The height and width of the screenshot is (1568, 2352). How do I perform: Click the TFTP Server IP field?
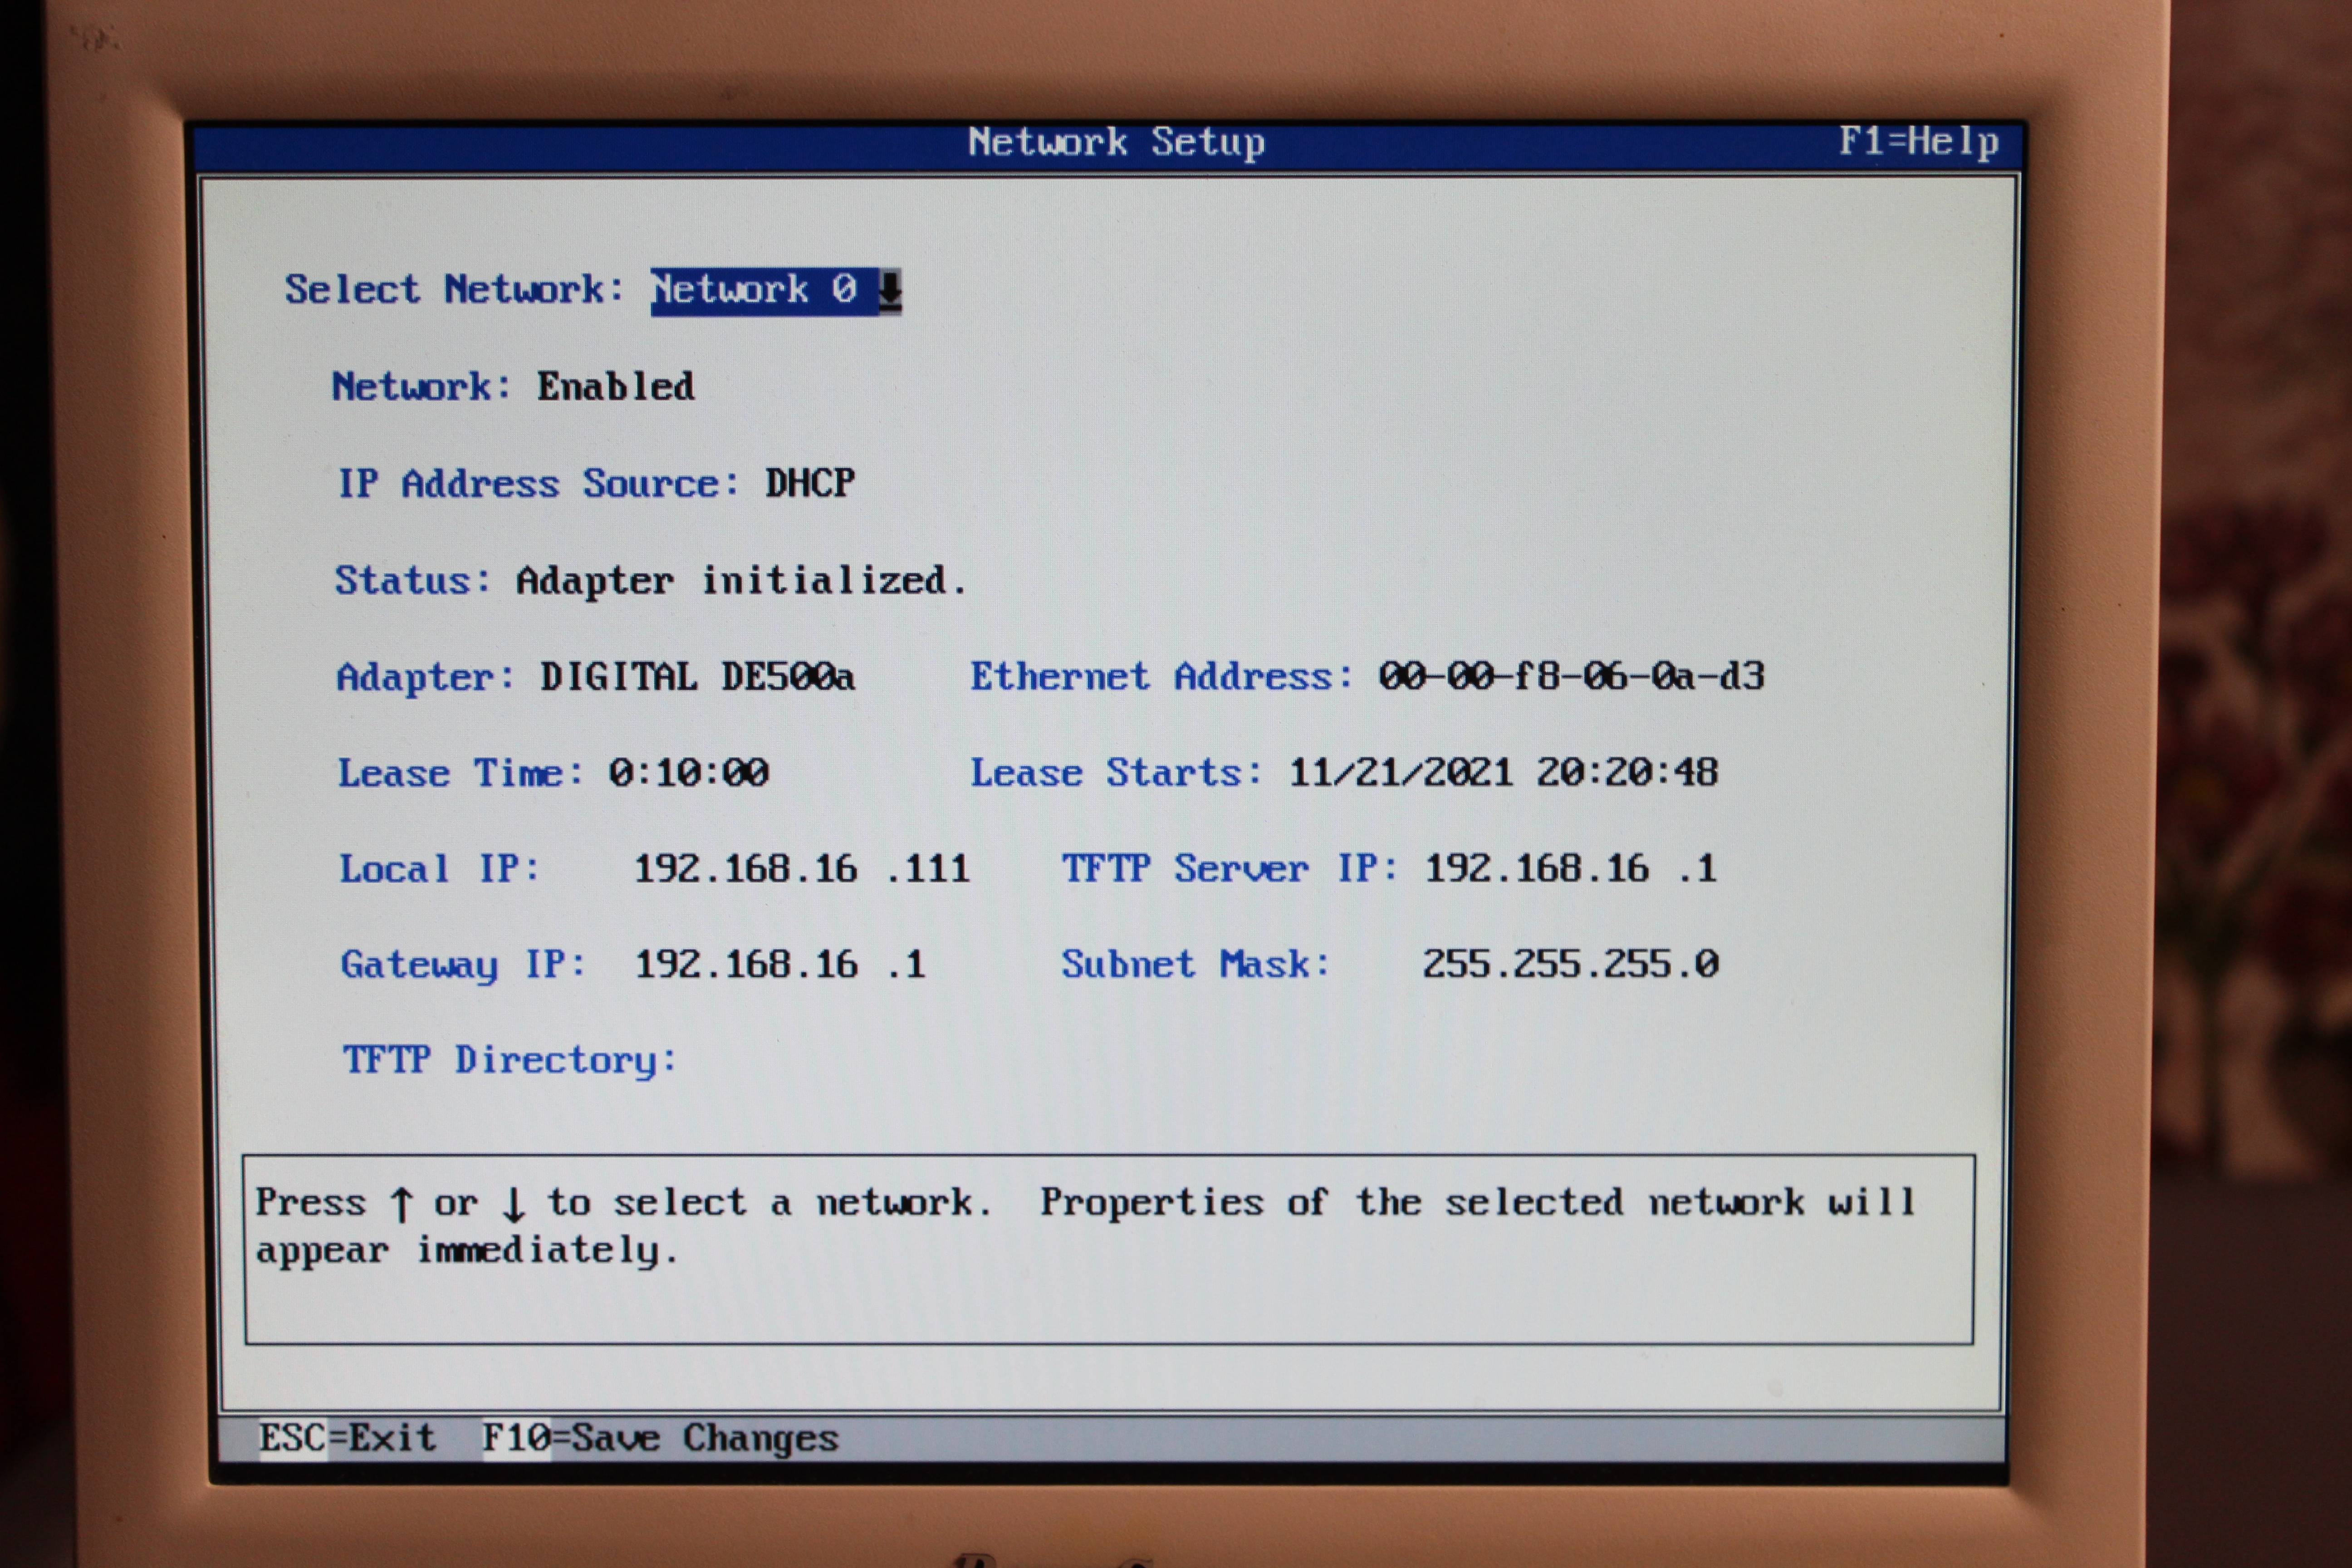[1570, 869]
